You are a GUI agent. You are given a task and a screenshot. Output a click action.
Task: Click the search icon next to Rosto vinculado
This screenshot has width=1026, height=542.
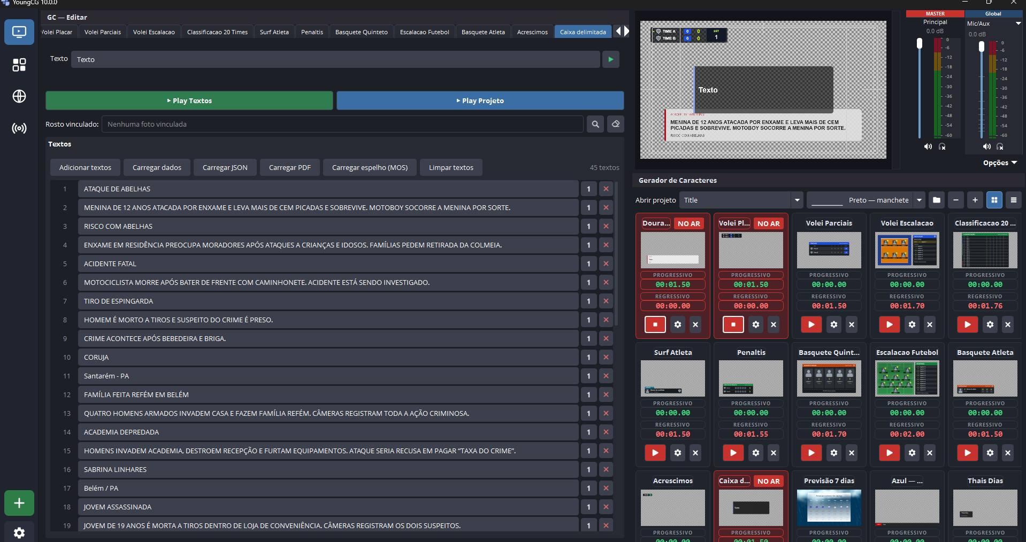(595, 124)
